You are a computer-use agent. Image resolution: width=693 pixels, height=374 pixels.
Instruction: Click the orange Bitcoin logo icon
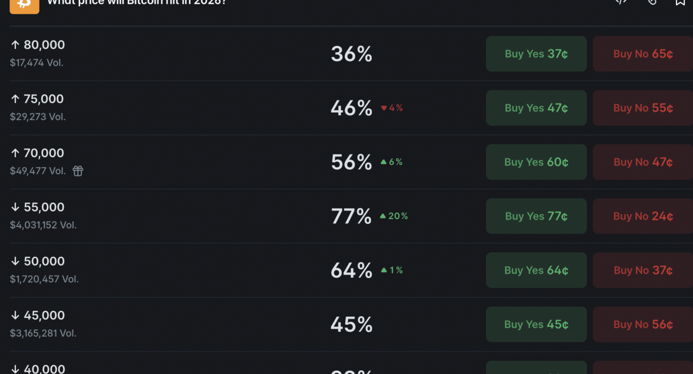tap(24, 5)
